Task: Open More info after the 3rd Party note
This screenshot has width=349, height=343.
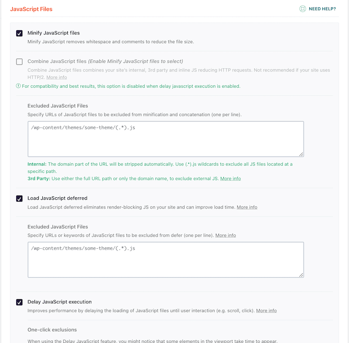Action: pos(230,178)
